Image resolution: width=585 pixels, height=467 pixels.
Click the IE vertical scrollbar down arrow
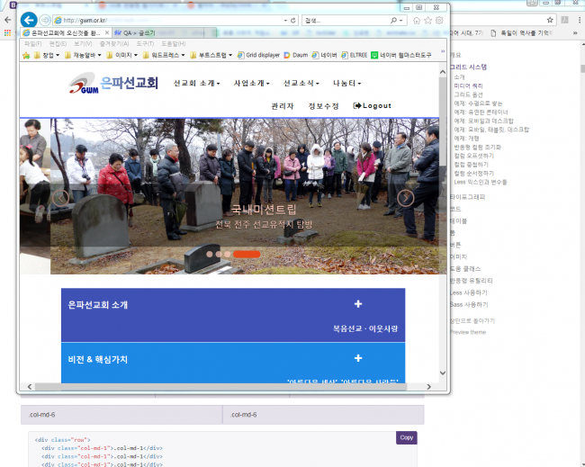click(443, 373)
